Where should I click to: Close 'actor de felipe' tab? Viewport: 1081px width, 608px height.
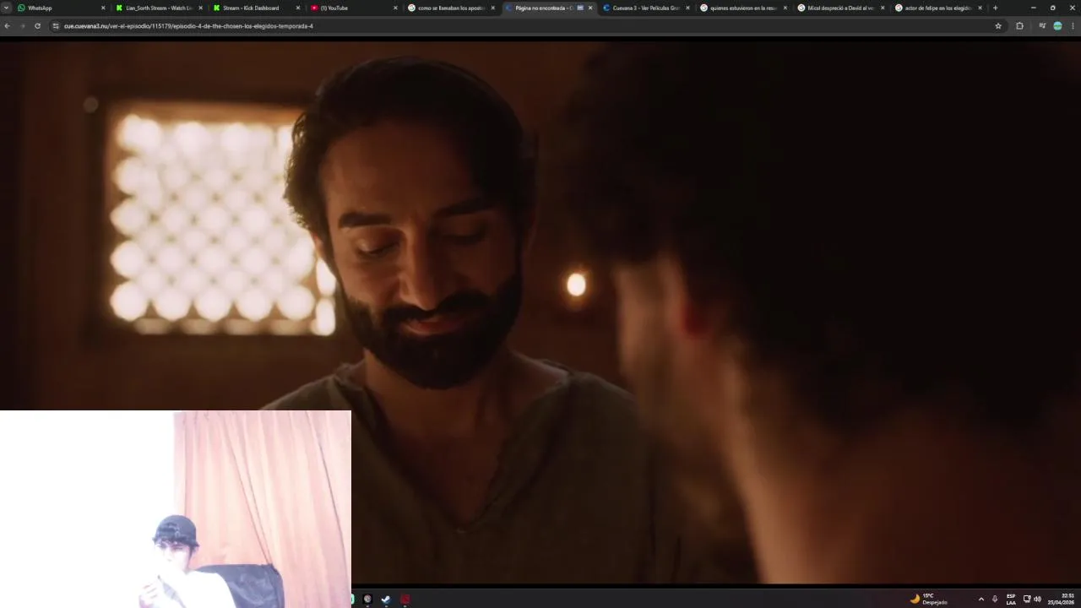(981, 8)
